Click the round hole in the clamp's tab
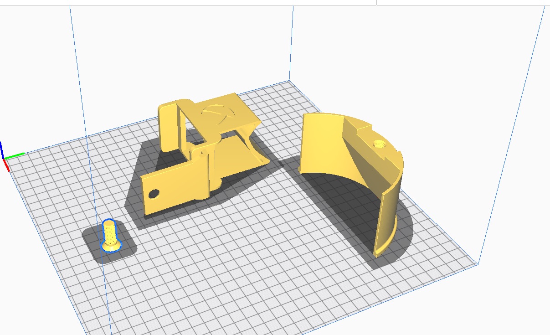The width and height of the screenshot is (550, 335). pos(154,194)
